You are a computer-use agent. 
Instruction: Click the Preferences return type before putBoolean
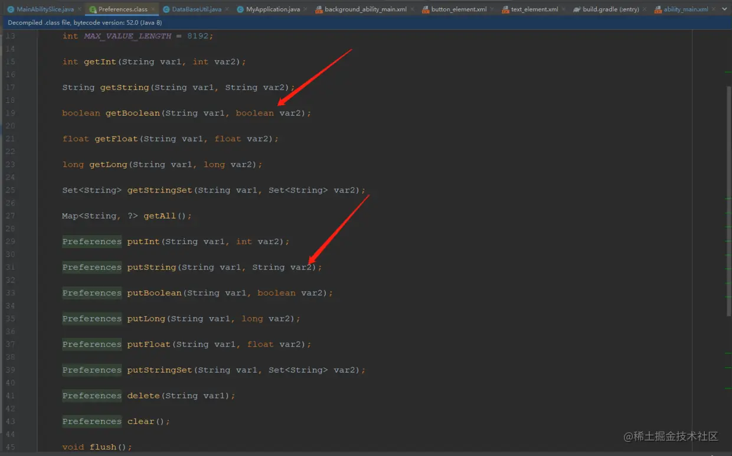(x=91, y=293)
